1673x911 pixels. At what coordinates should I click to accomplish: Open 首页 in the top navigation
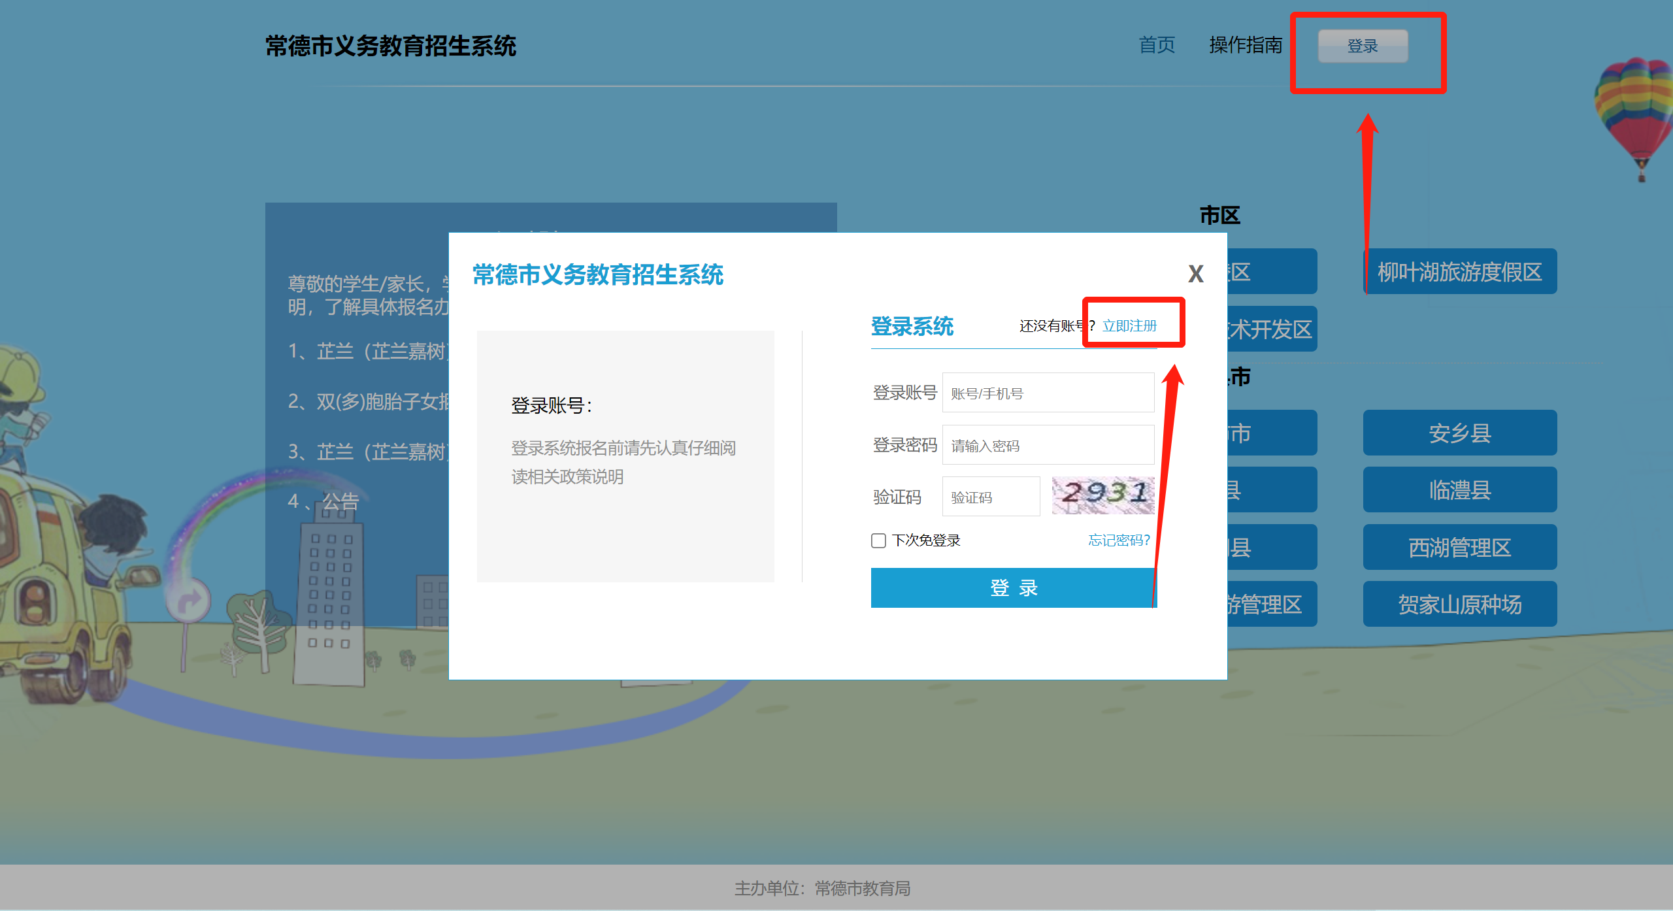pyautogui.click(x=1156, y=45)
